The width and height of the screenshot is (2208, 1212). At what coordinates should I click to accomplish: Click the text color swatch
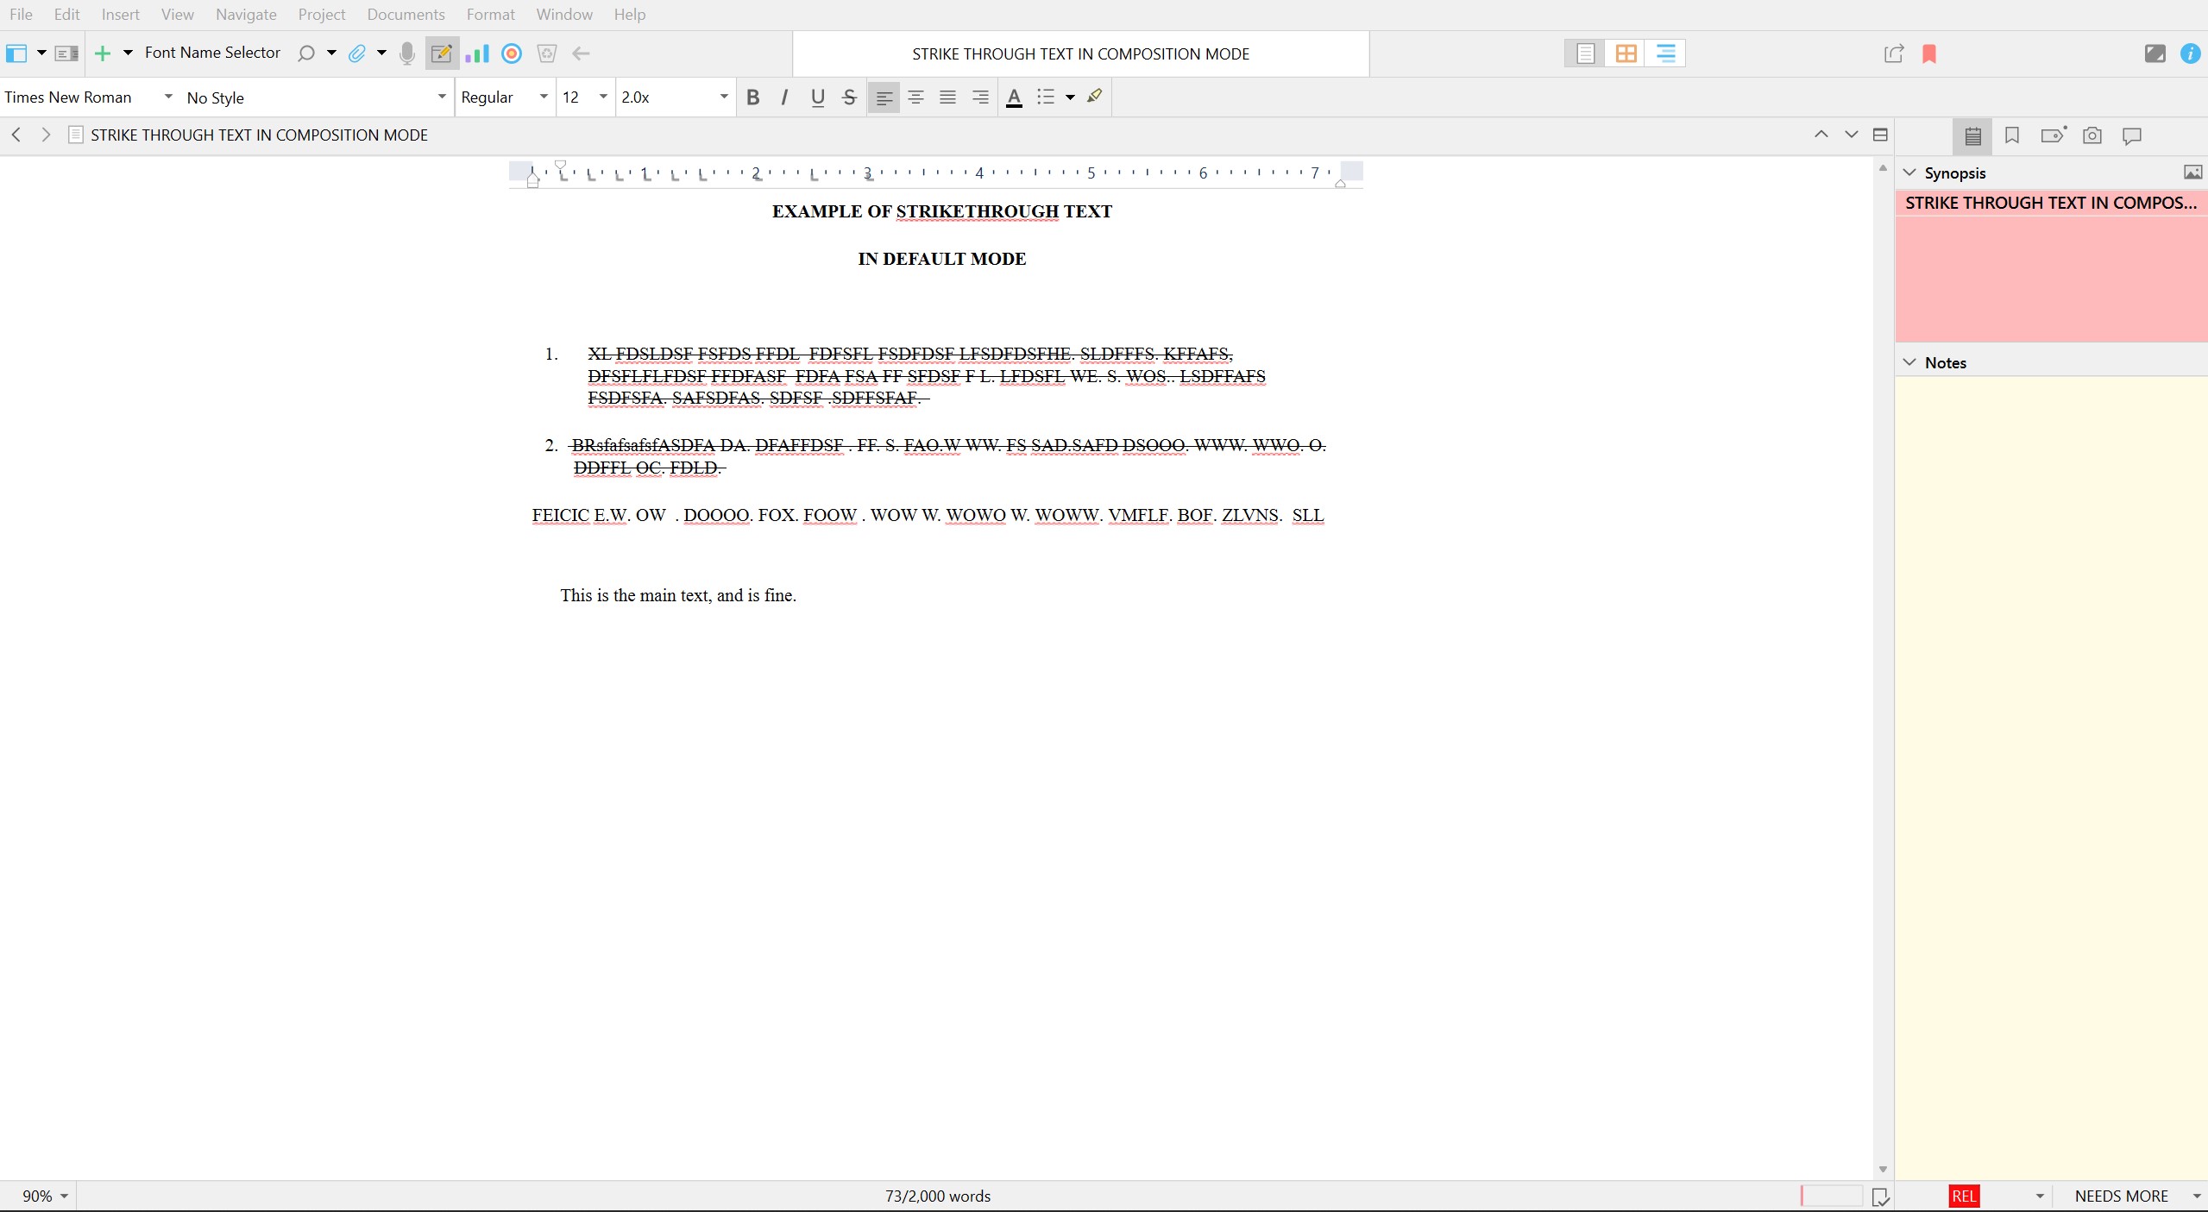coord(1012,97)
